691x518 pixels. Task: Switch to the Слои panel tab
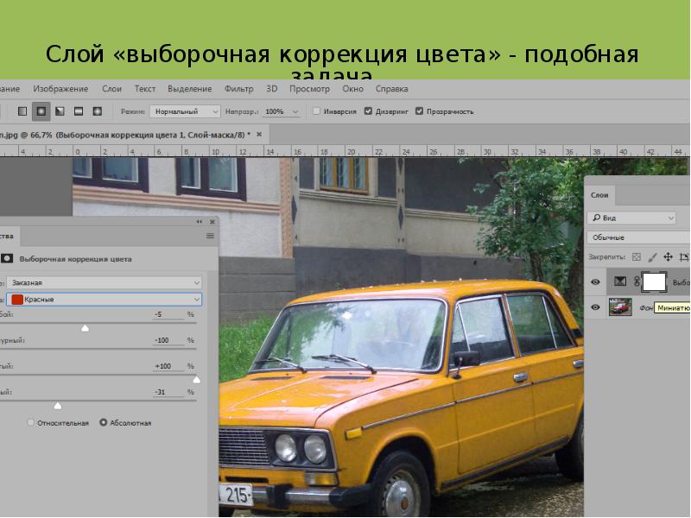point(599,196)
